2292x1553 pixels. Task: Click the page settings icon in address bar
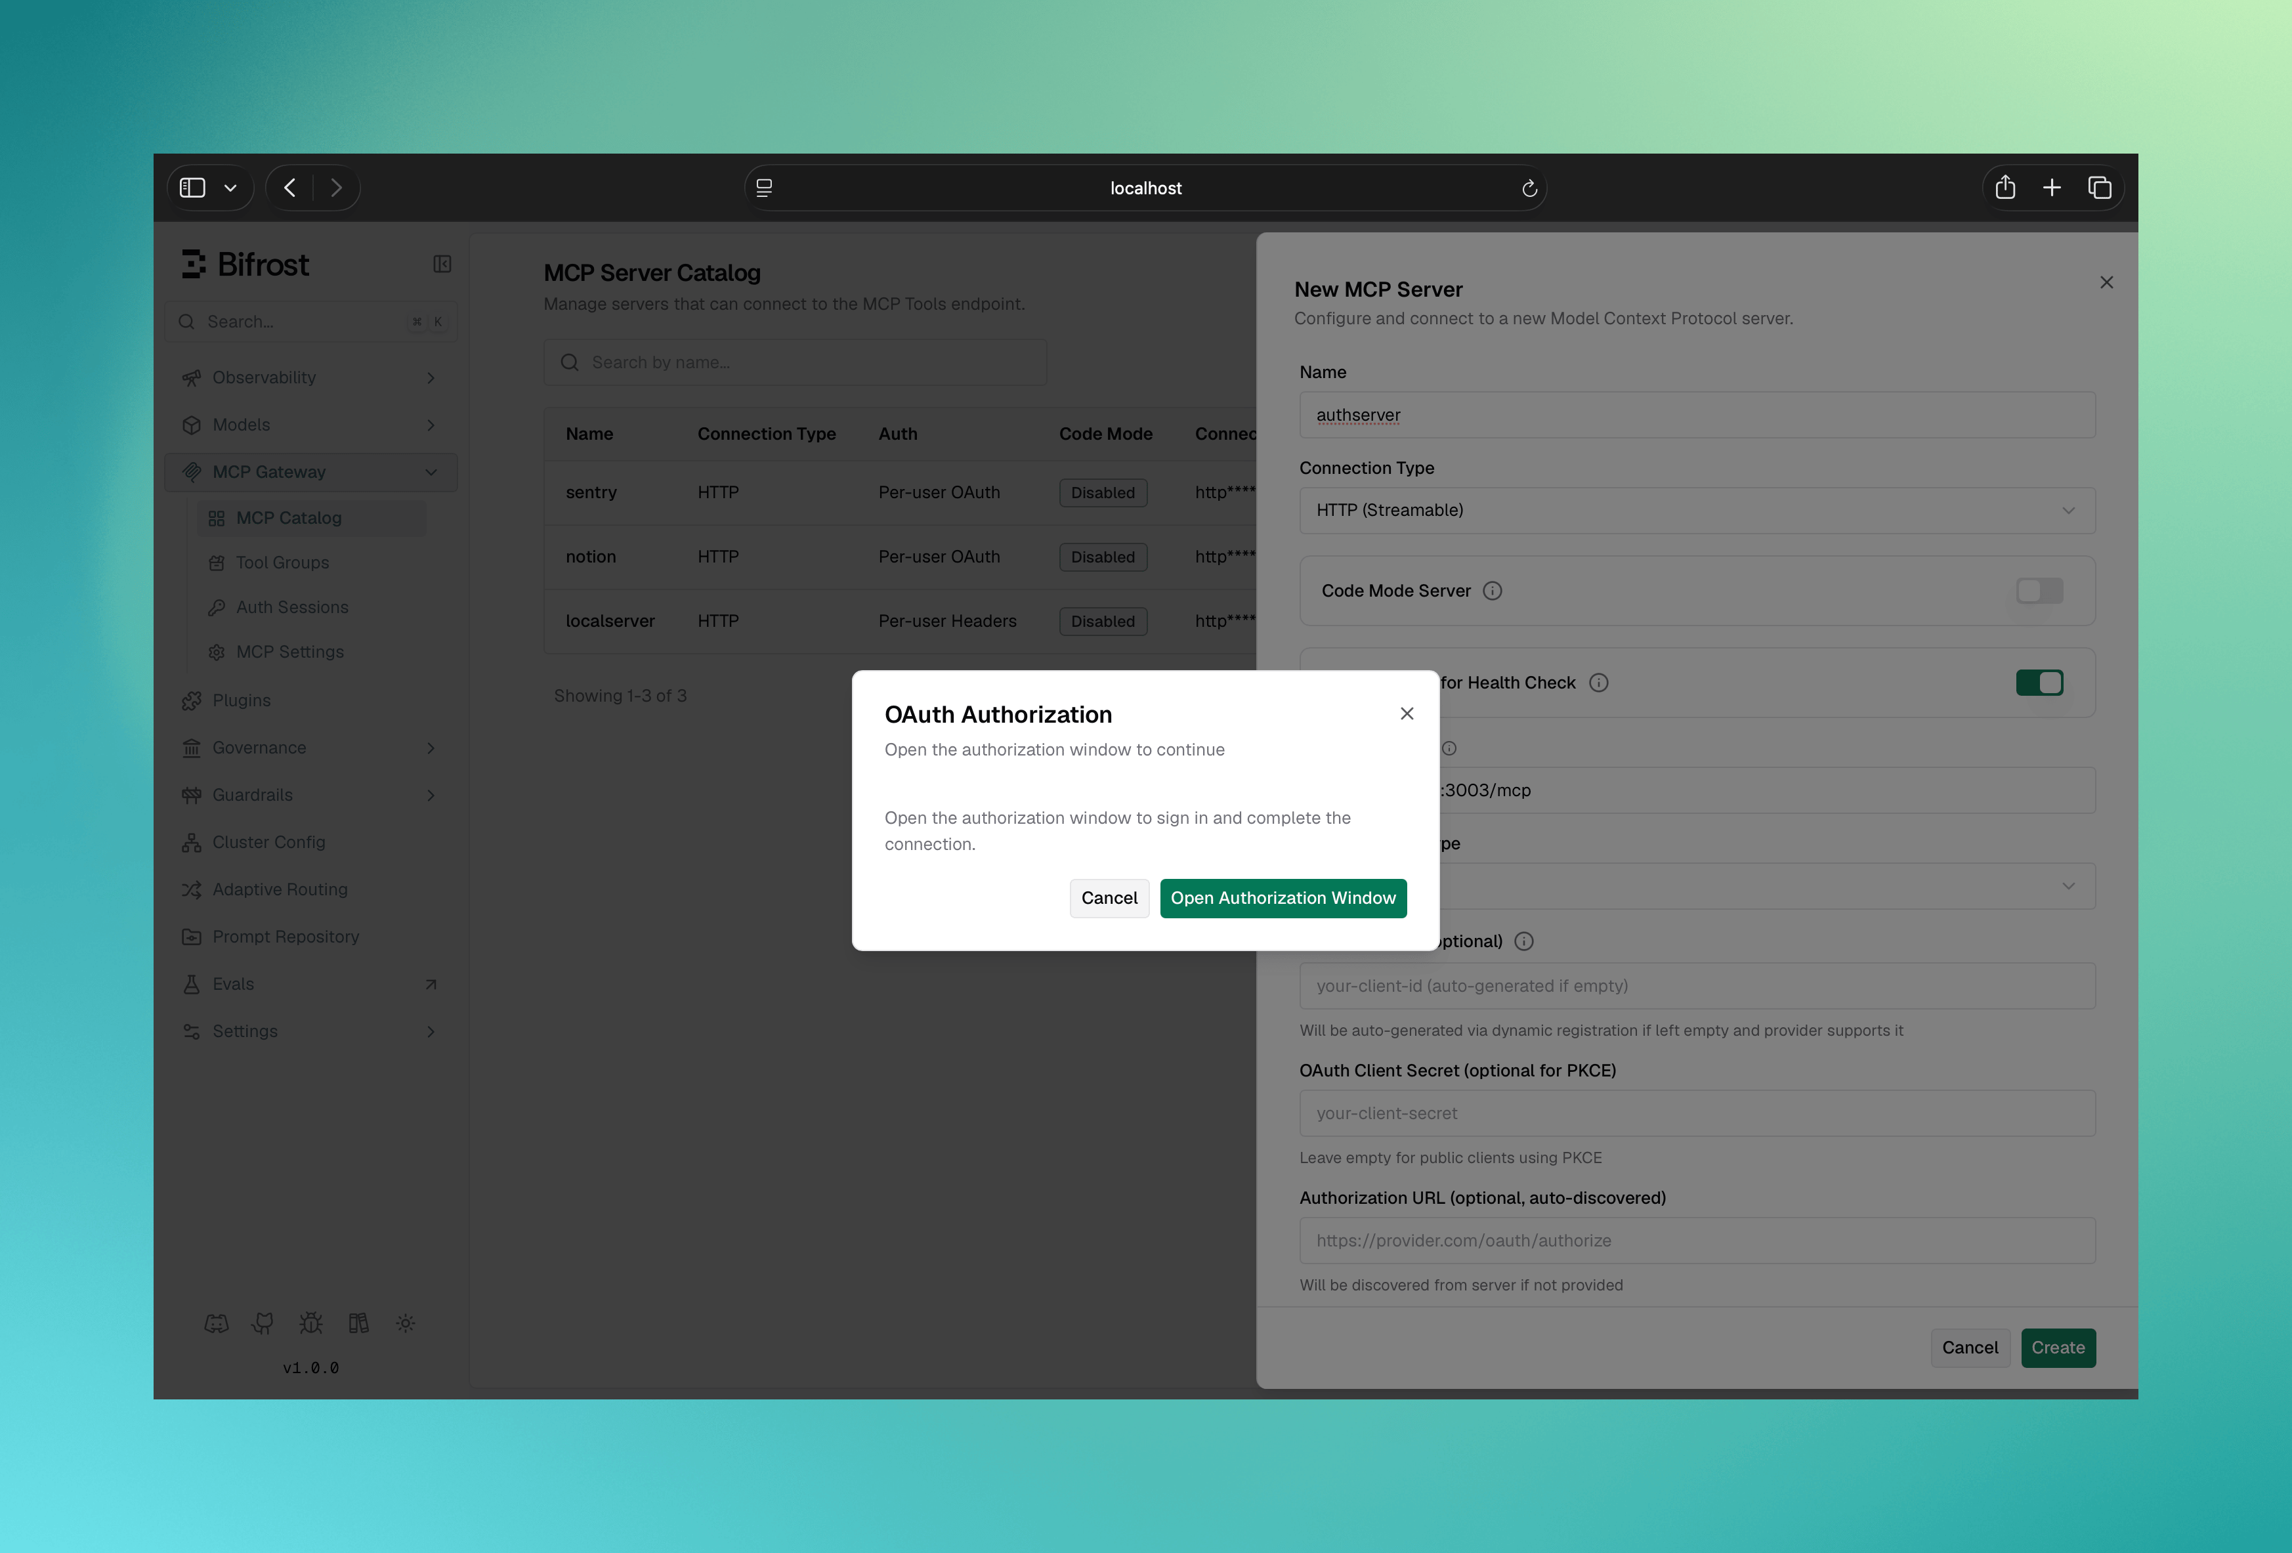[765, 188]
